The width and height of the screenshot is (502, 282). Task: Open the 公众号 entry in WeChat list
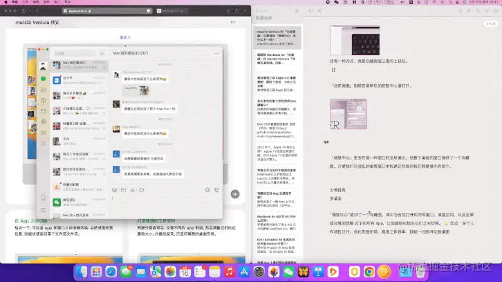click(x=80, y=80)
